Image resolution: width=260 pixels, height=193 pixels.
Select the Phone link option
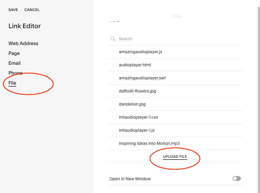[x=15, y=73]
